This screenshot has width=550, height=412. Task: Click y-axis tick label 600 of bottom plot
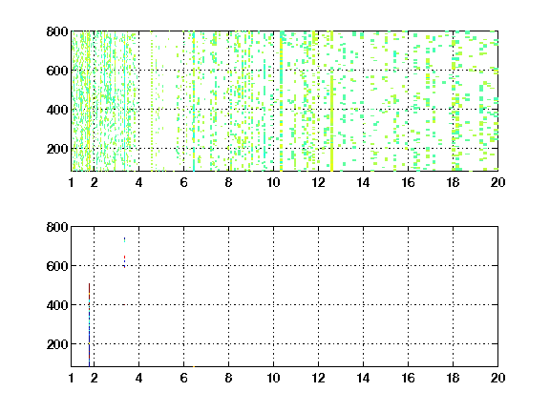[x=57, y=266]
